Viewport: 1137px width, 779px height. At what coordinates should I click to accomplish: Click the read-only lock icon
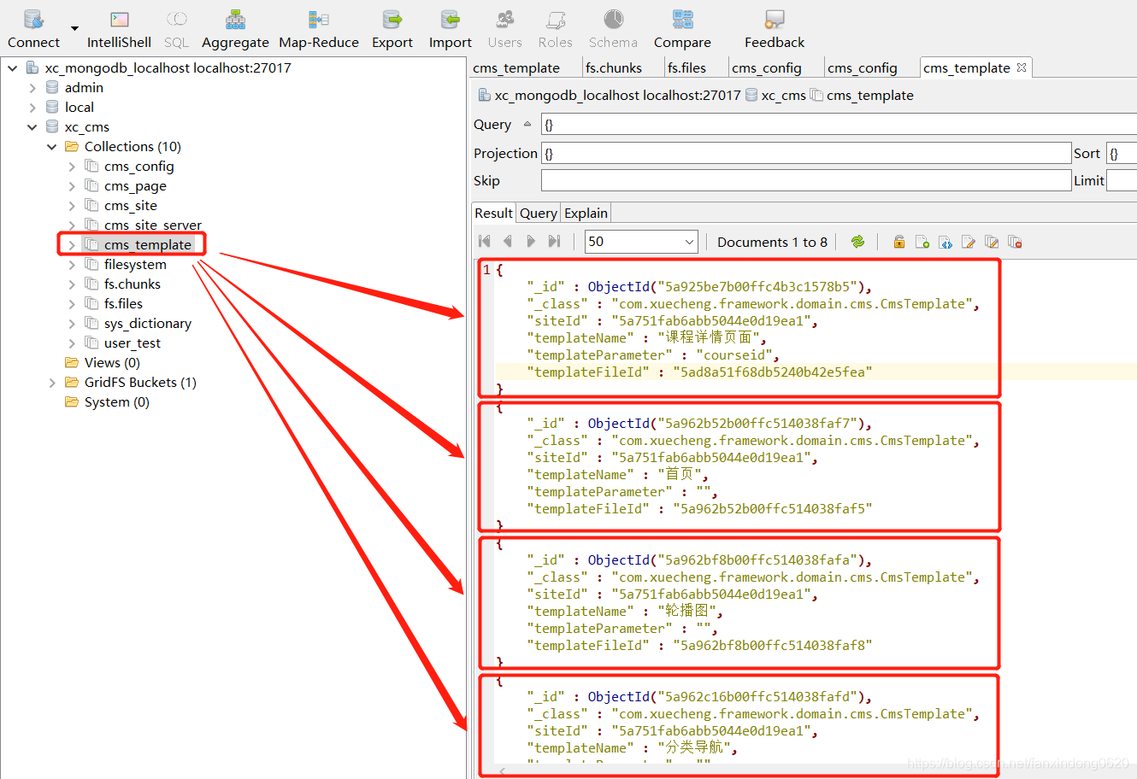(898, 242)
